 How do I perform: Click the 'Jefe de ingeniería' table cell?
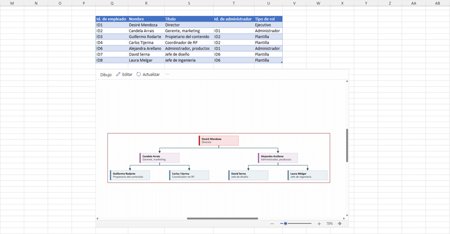(x=189, y=60)
